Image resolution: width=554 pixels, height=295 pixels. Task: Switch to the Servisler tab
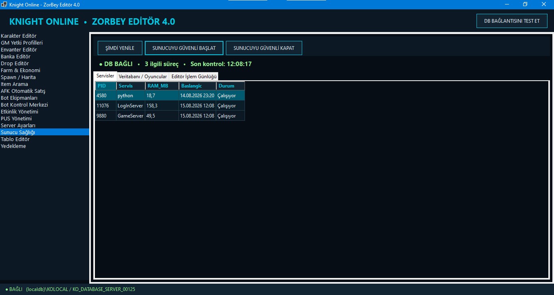(105, 76)
